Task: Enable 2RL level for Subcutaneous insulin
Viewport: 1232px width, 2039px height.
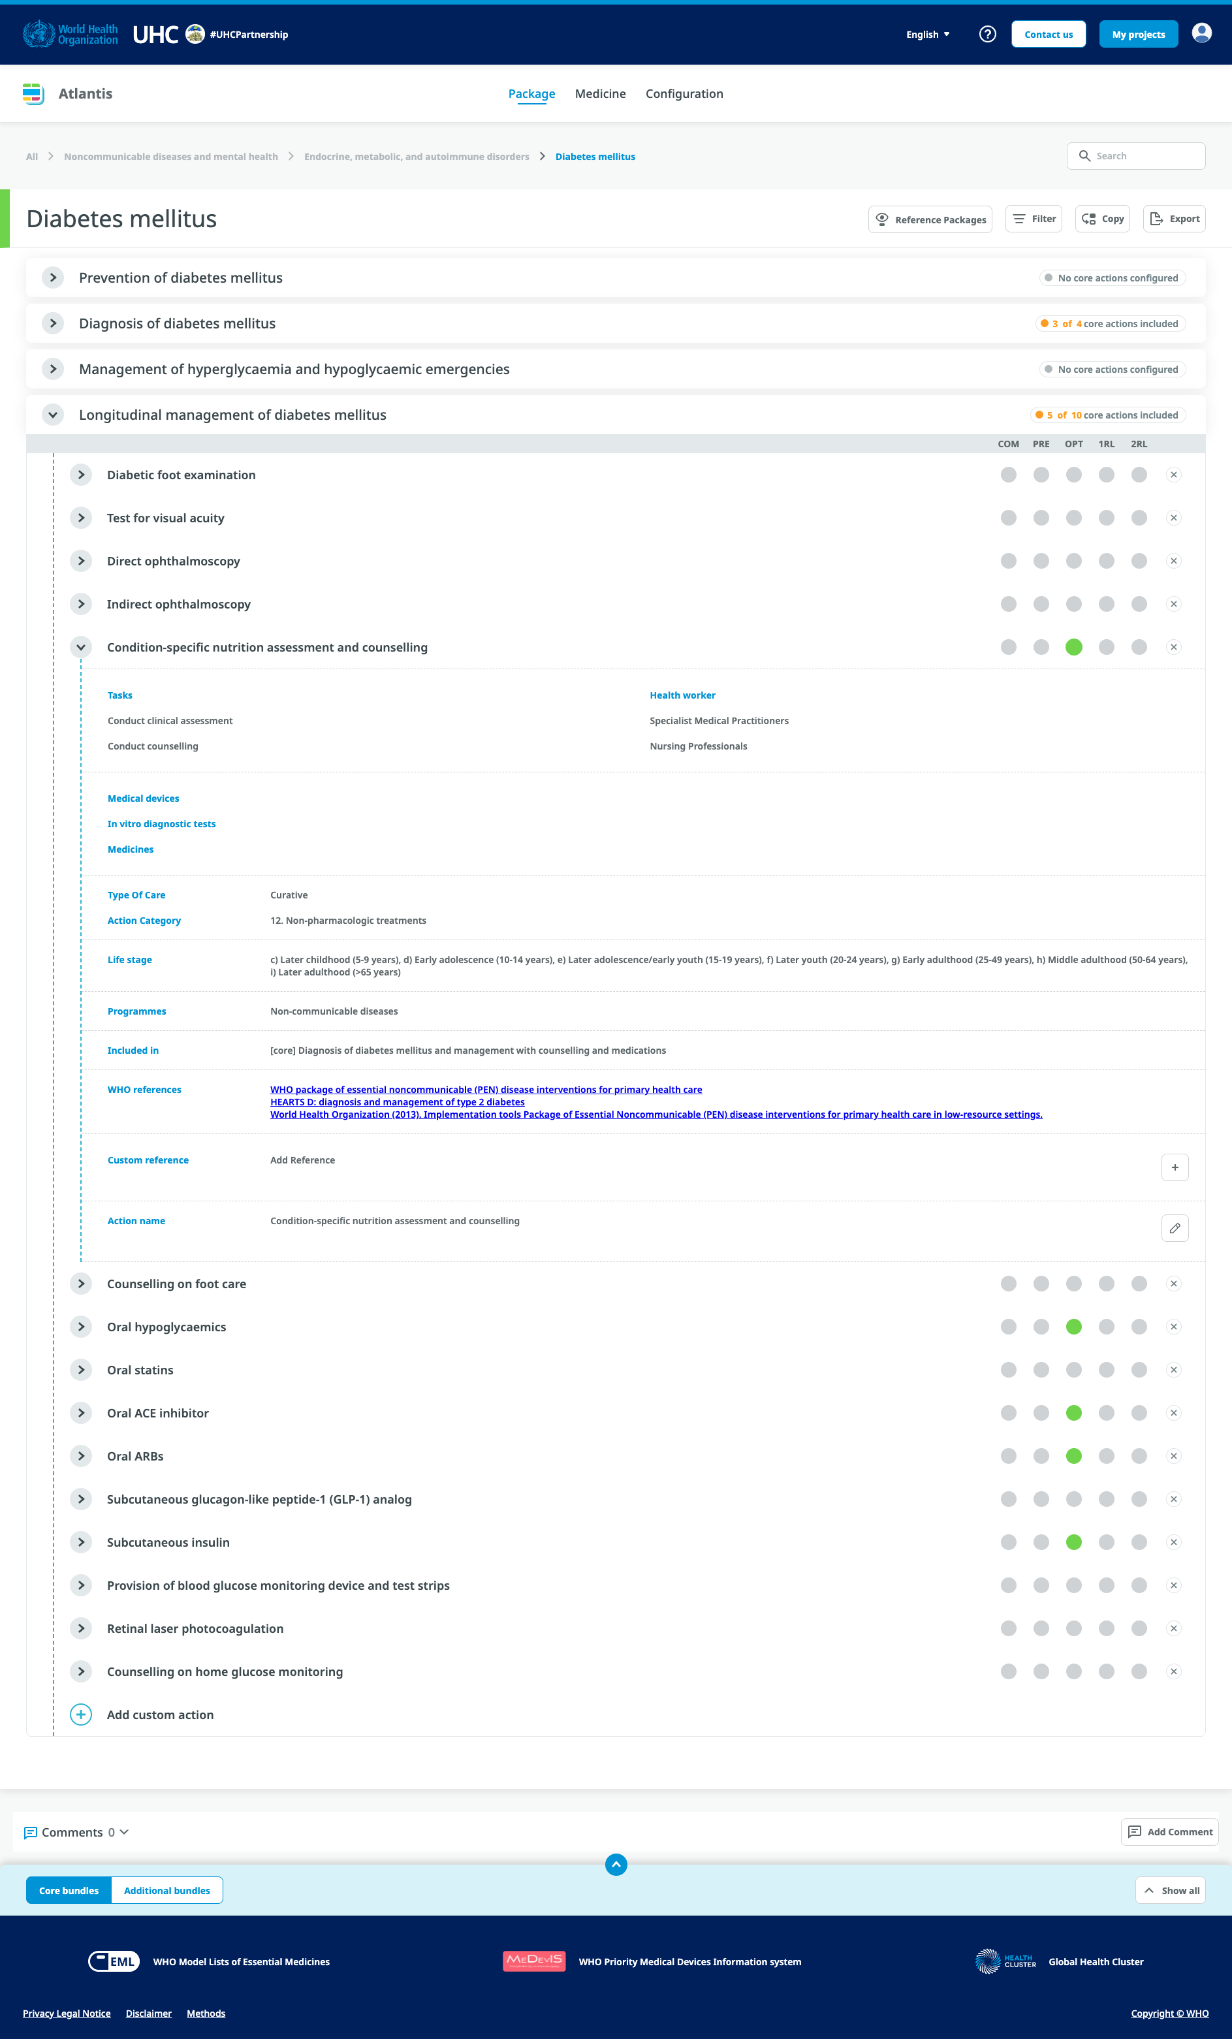Action: pyautogui.click(x=1139, y=1541)
